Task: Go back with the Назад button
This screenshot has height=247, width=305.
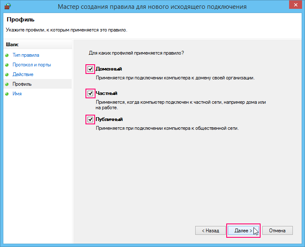Action: tap(210, 231)
